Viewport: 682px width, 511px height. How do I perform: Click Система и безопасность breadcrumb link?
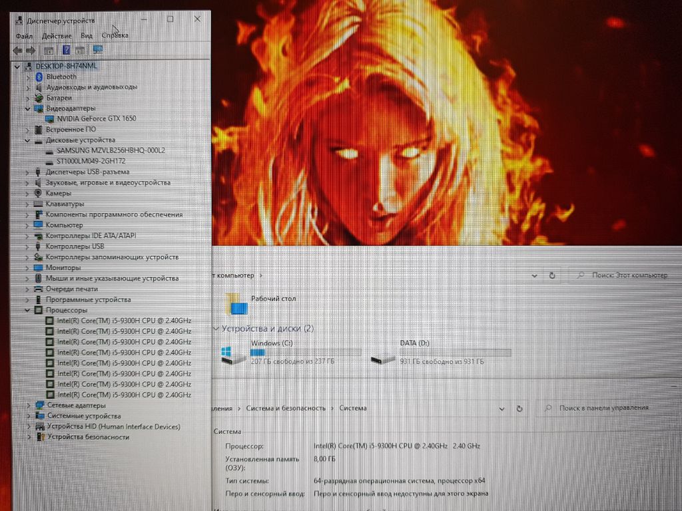click(x=286, y=408)
